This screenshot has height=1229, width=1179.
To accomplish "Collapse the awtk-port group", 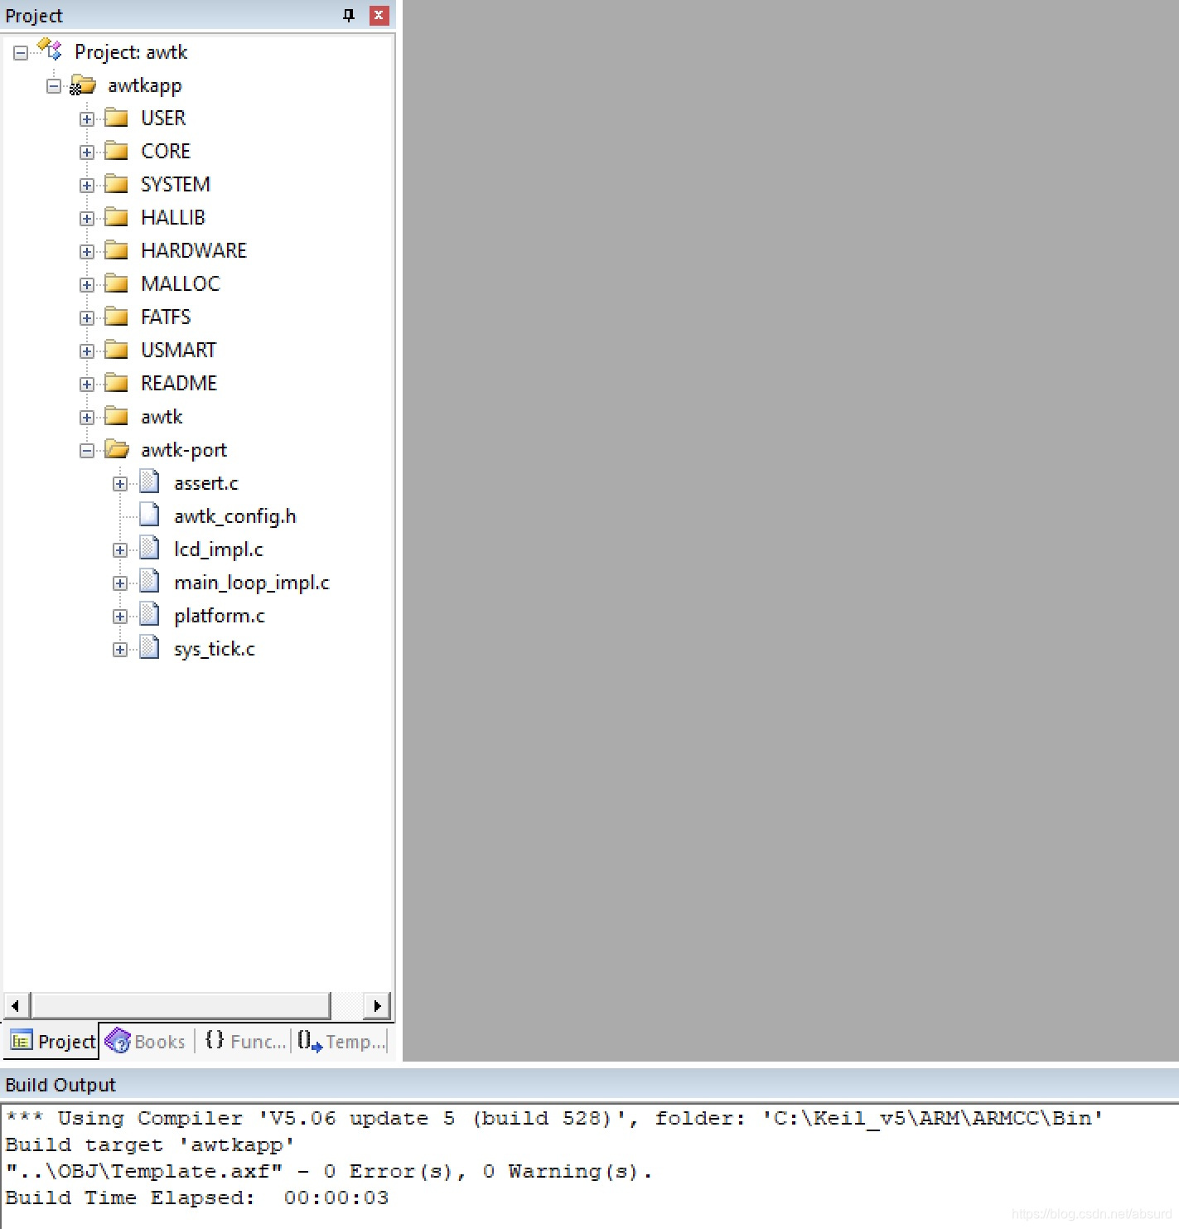I will (87, 451).
